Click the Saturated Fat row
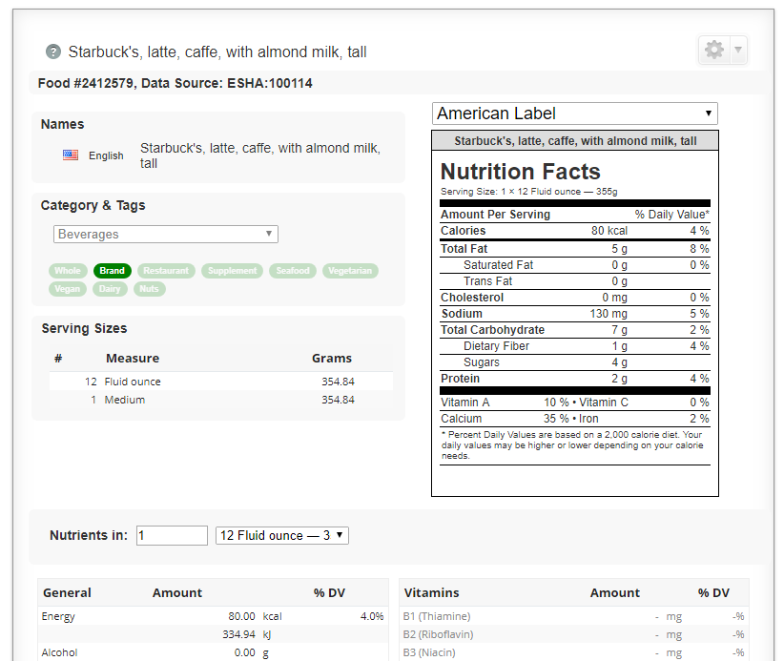Viewport: 784px width, 661px height. (574, 265)
